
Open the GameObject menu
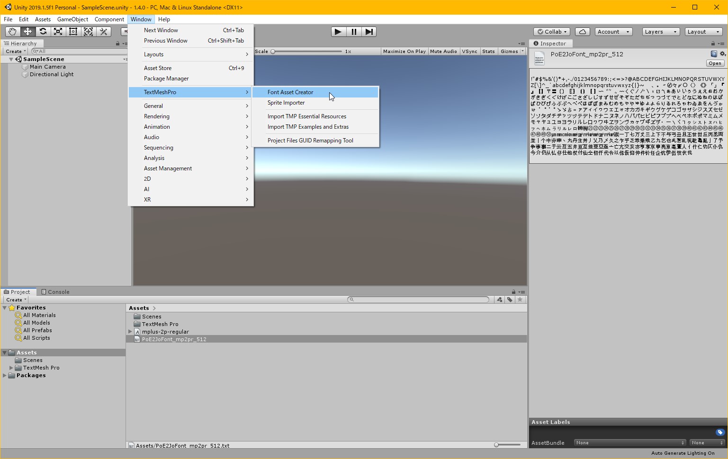[72, 19]
